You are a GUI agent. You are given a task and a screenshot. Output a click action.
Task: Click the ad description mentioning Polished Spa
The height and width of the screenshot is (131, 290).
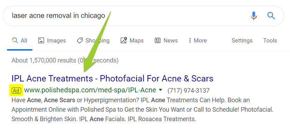143,110
